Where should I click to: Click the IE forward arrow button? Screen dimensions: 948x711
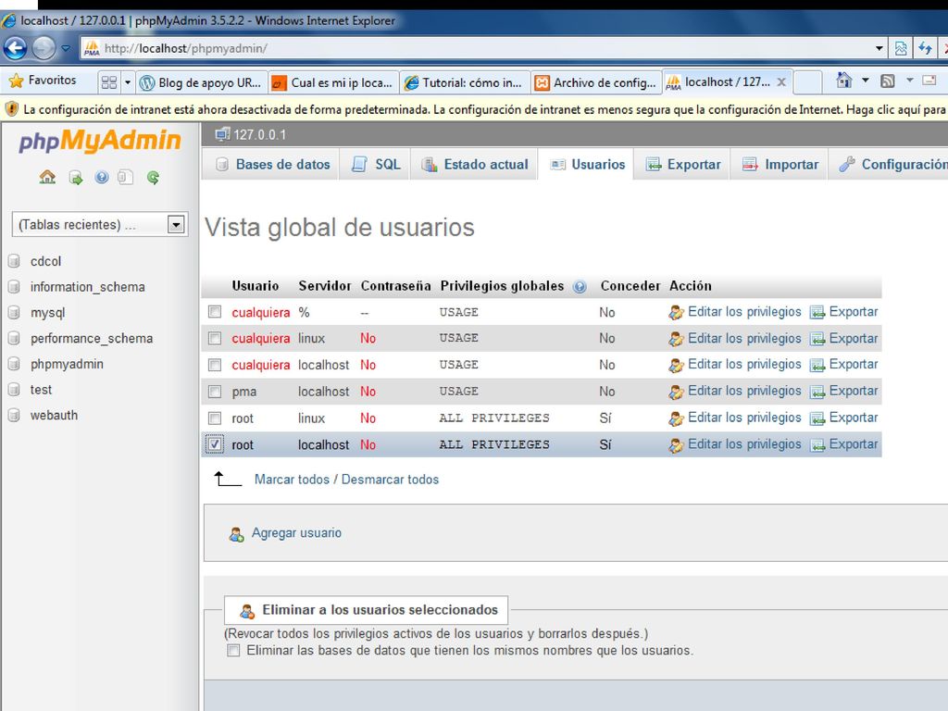pyautogui.click(x=44, y=48)
